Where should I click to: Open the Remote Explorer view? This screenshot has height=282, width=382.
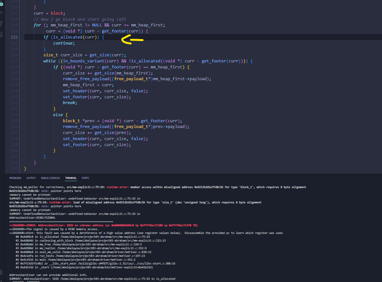pos(1,34)
